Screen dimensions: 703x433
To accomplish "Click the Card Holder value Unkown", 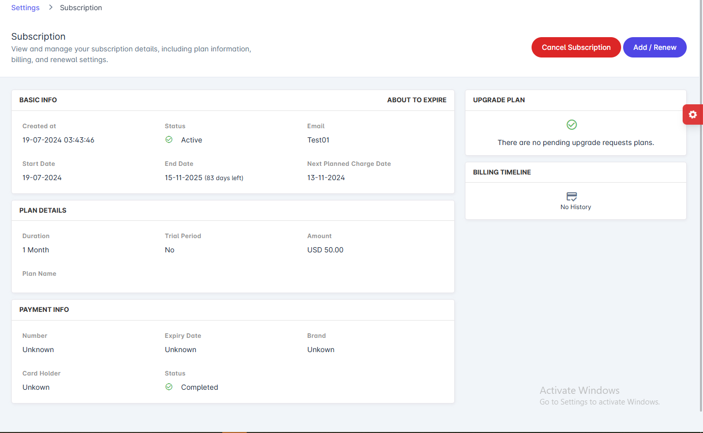I will [36, 387].
